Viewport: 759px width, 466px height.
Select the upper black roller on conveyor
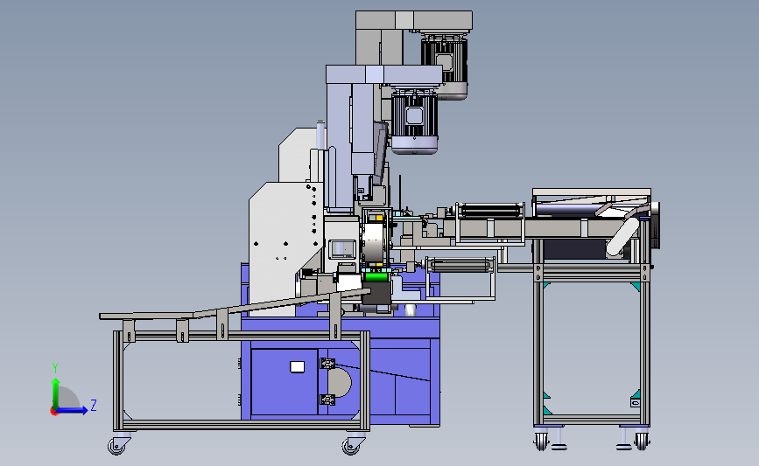coord(490,211)
